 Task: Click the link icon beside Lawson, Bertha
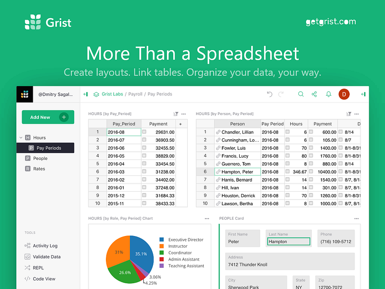[x=218, y=203]
